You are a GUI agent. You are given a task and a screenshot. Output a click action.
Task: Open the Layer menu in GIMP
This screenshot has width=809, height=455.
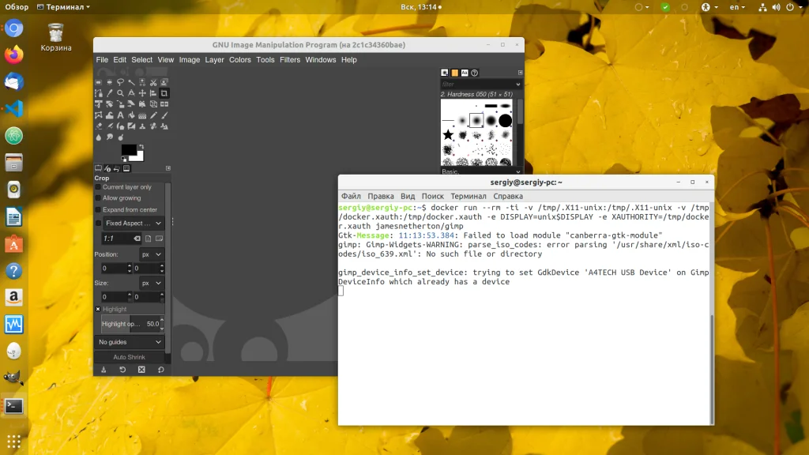coord(214,60)
